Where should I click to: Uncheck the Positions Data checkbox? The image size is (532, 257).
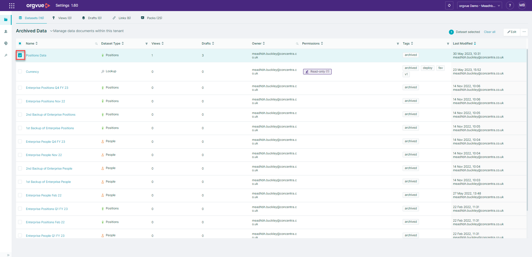tap(20, 55)
